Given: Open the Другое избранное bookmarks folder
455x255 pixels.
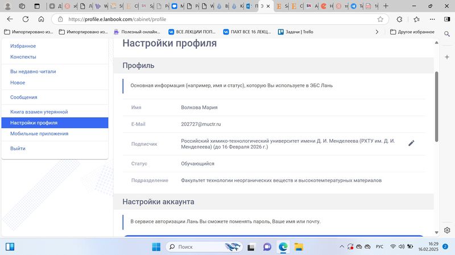Looking at the screenshot, I should tap(412, 32).
